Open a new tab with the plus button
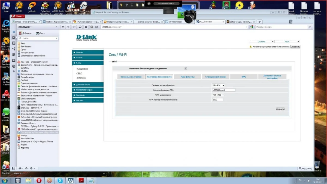The height and width of the screenshot is (184, 327). click(x=260, y=22)
